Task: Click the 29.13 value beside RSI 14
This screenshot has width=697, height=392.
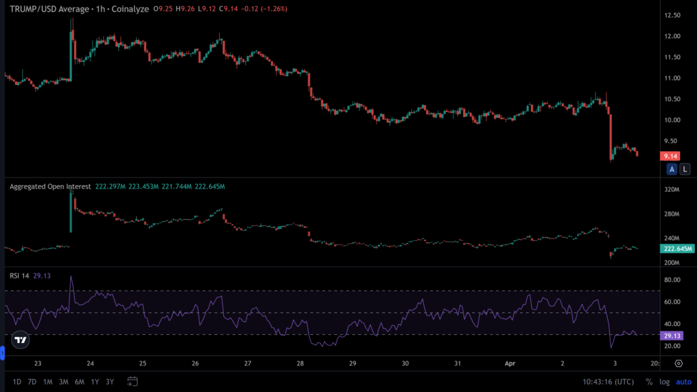Action: tap(42, 276)
